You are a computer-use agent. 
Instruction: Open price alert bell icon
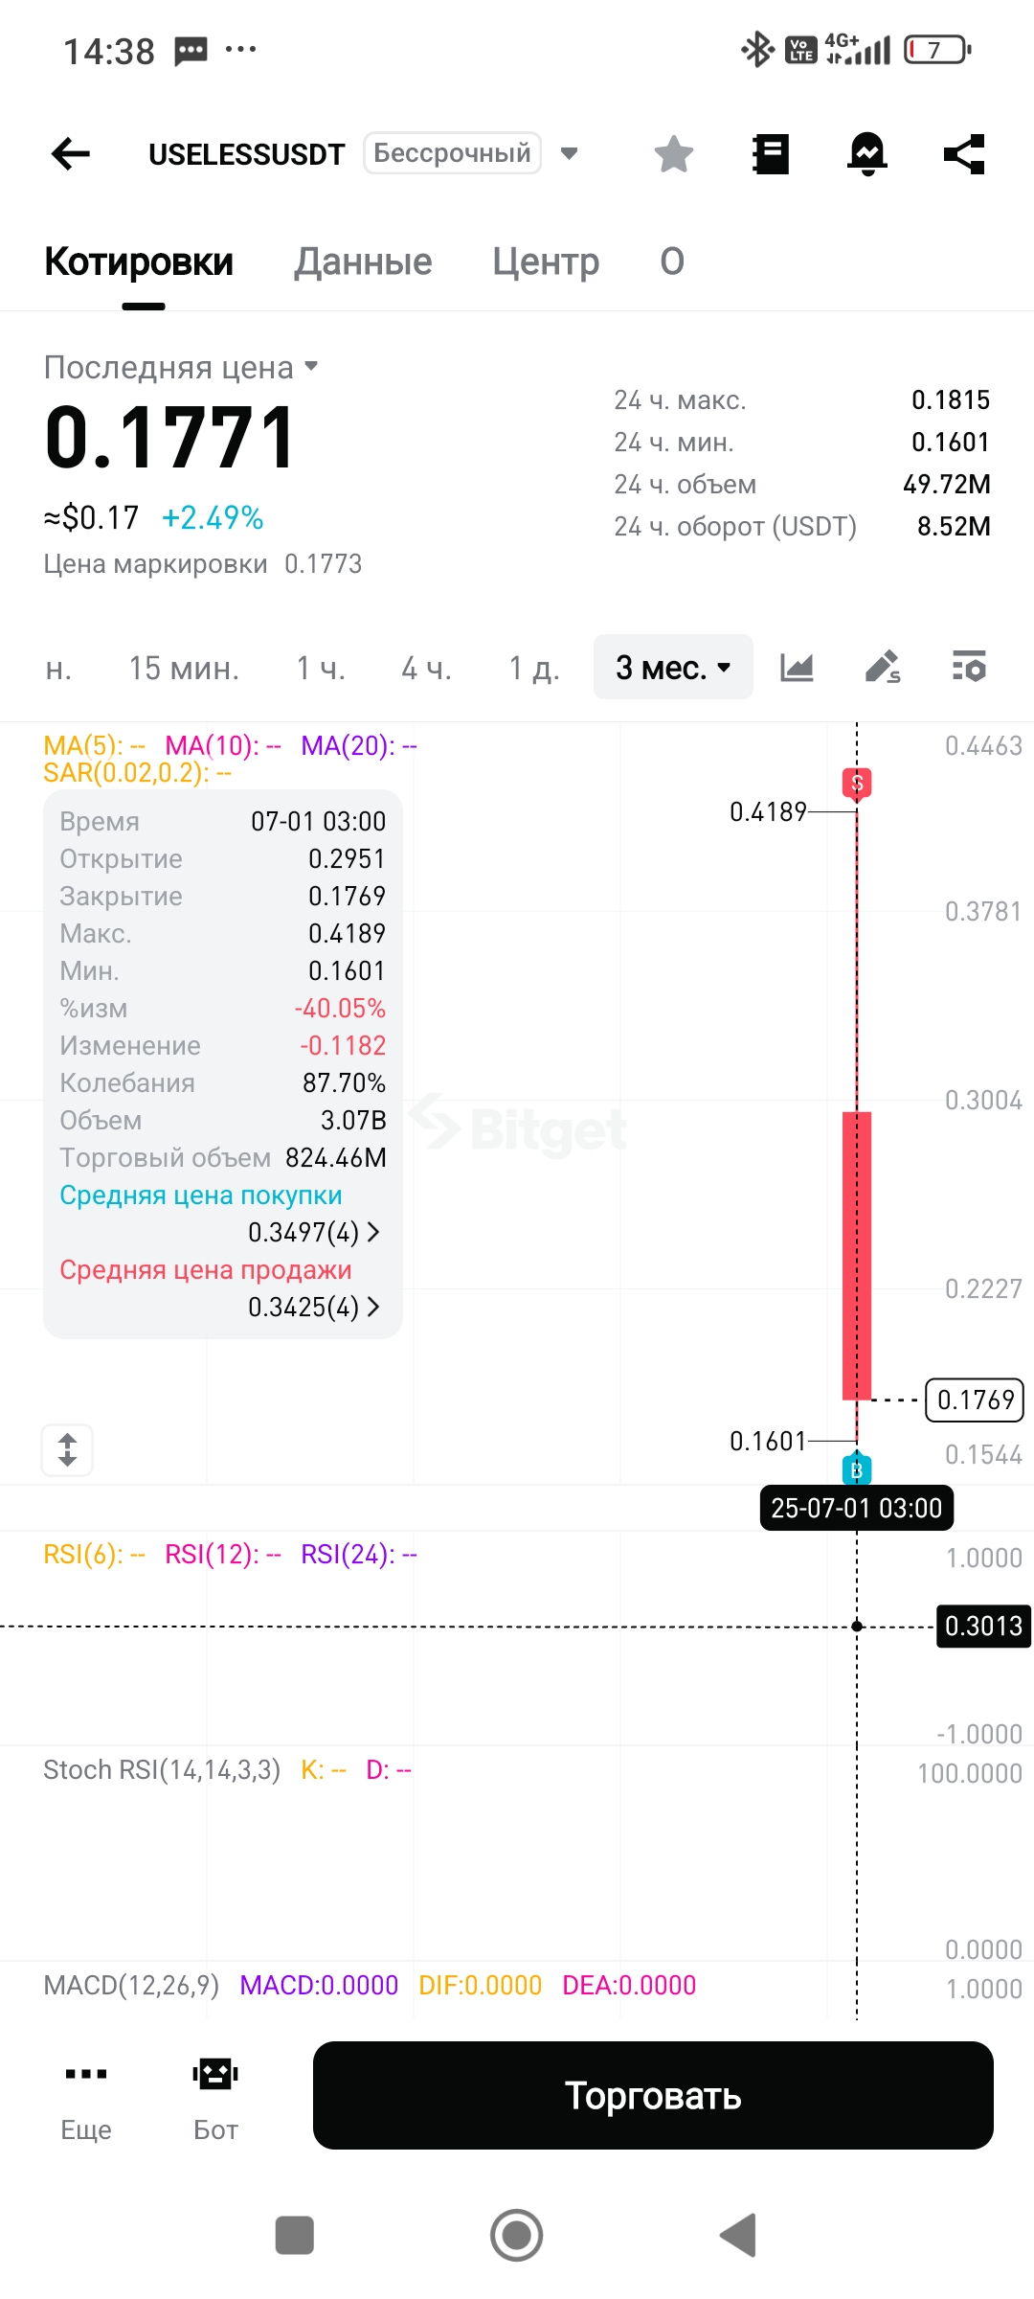click(x=867, y=153)
